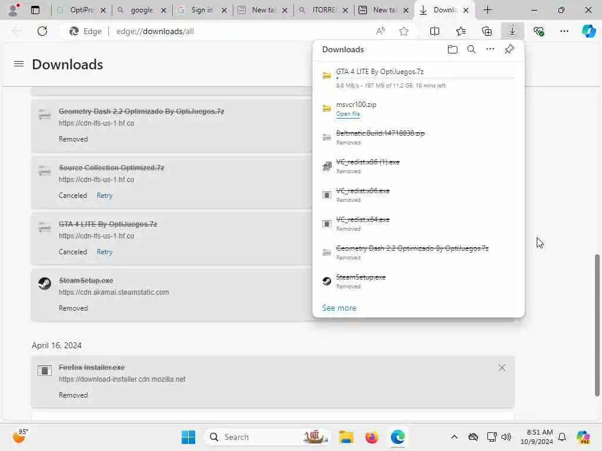Screen dimensions: 602x451
Task: Toggle Split screen icon in toolbar
Action: pyautogui.click(x=434, y=31)
